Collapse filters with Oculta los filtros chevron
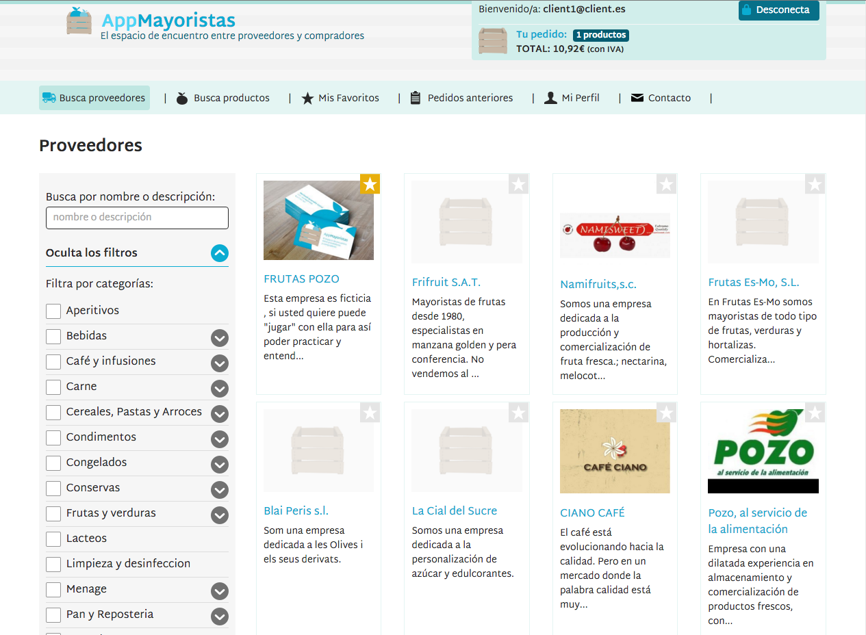Viewport: 866px width, 635px height. (x=219, y=254)
